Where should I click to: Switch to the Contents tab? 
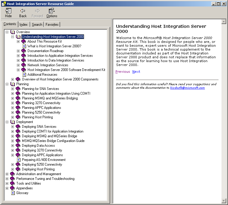pyautogui.click(x=10, y=24)
